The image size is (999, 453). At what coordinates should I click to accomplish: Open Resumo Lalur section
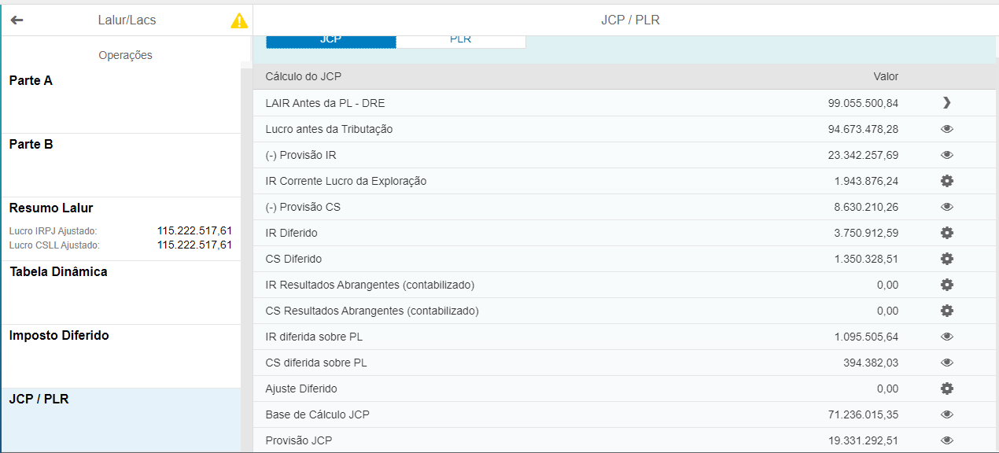(x=121, y=229)
